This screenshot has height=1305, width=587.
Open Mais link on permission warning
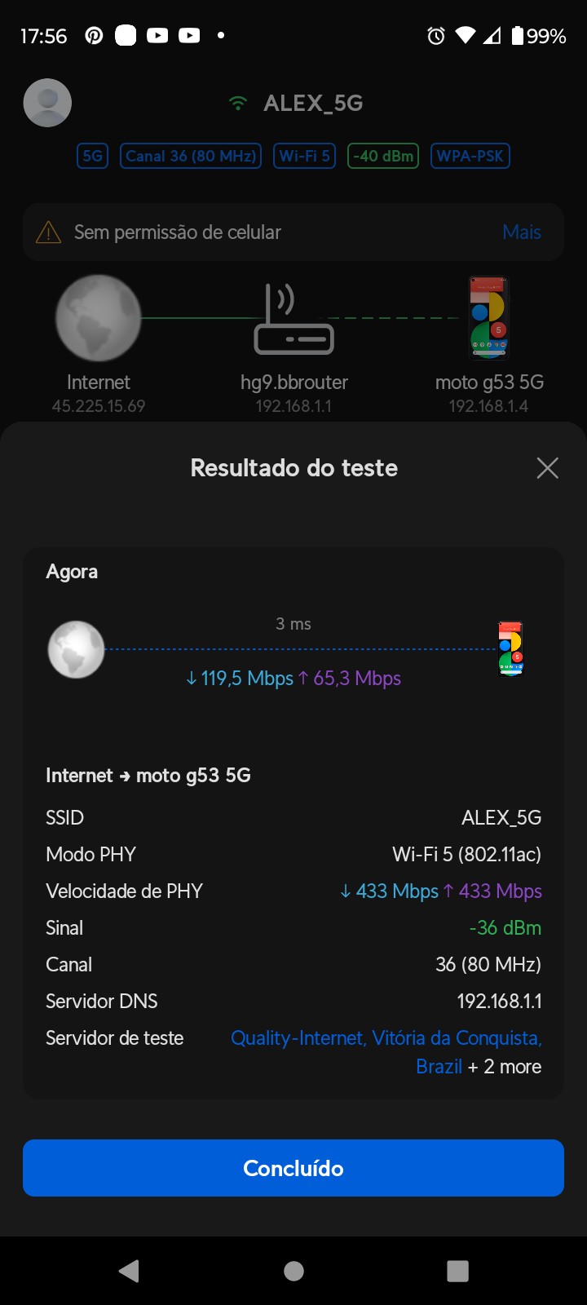(522, 232)
